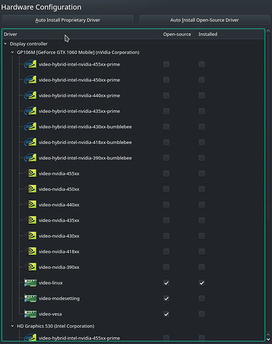This screenshot has height=344, width=272.
Task: Click the Installed column header
Action: [x=208, y=34]
